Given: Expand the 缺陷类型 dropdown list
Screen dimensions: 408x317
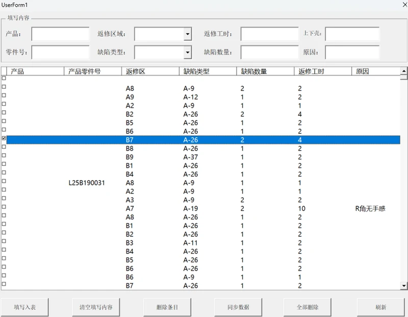Looking at the screenshot, I should [188, 53].
